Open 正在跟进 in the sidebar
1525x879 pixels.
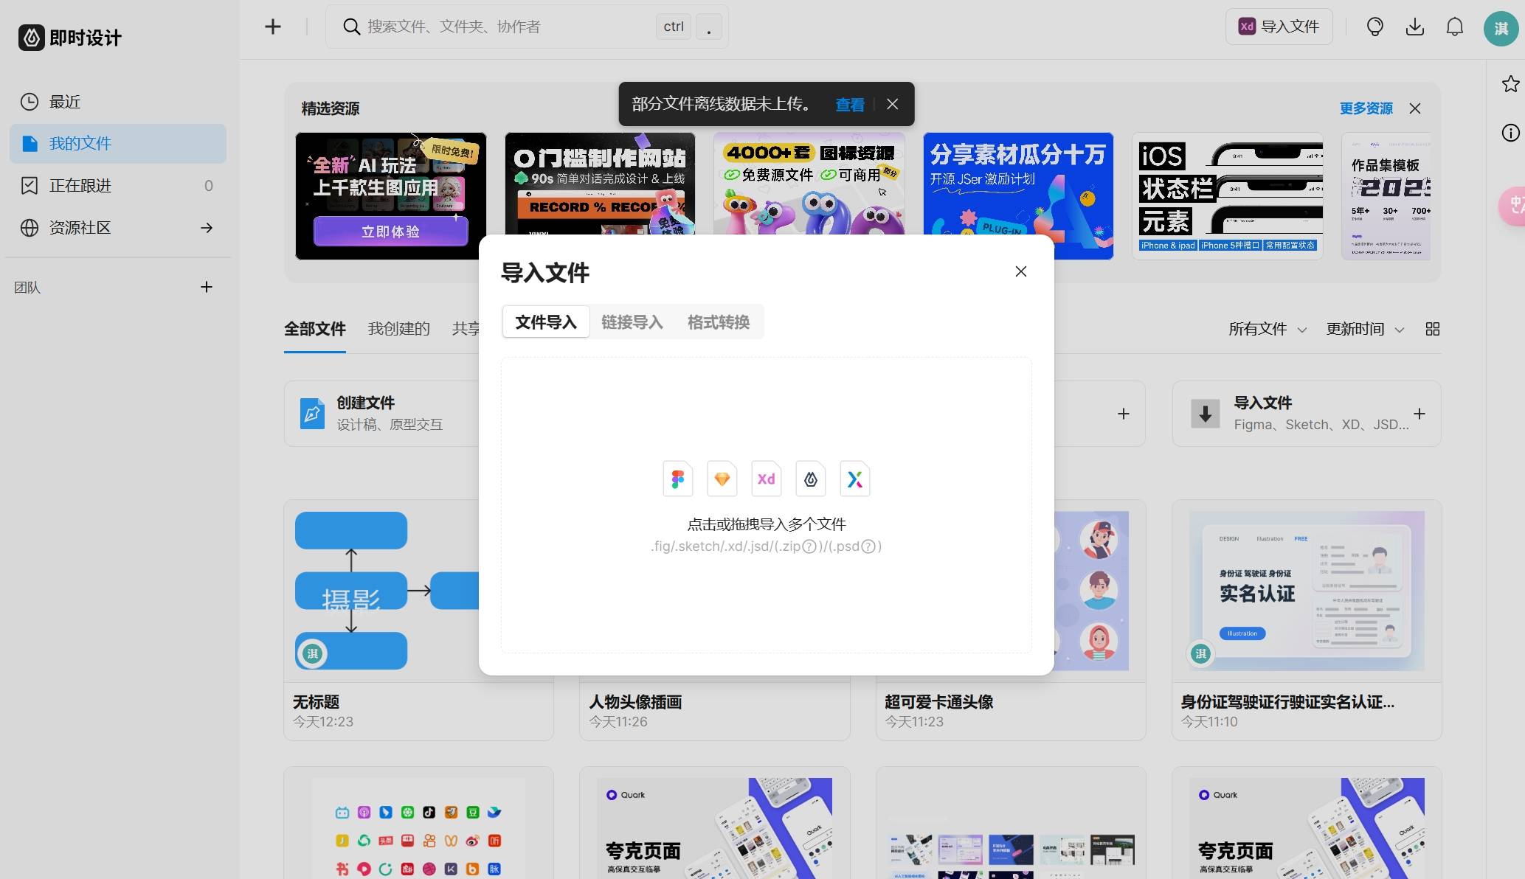click(118, 186)
